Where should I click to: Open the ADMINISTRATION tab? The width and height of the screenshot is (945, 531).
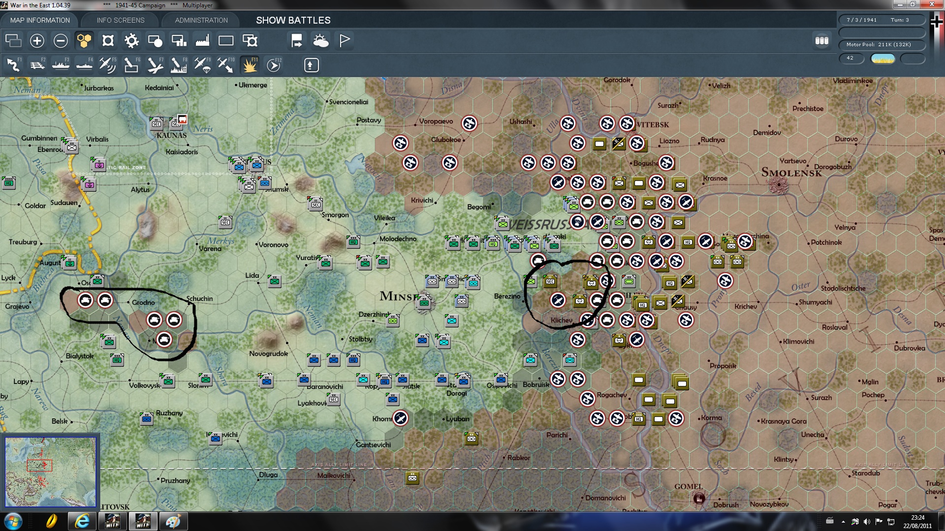[201, 20]
